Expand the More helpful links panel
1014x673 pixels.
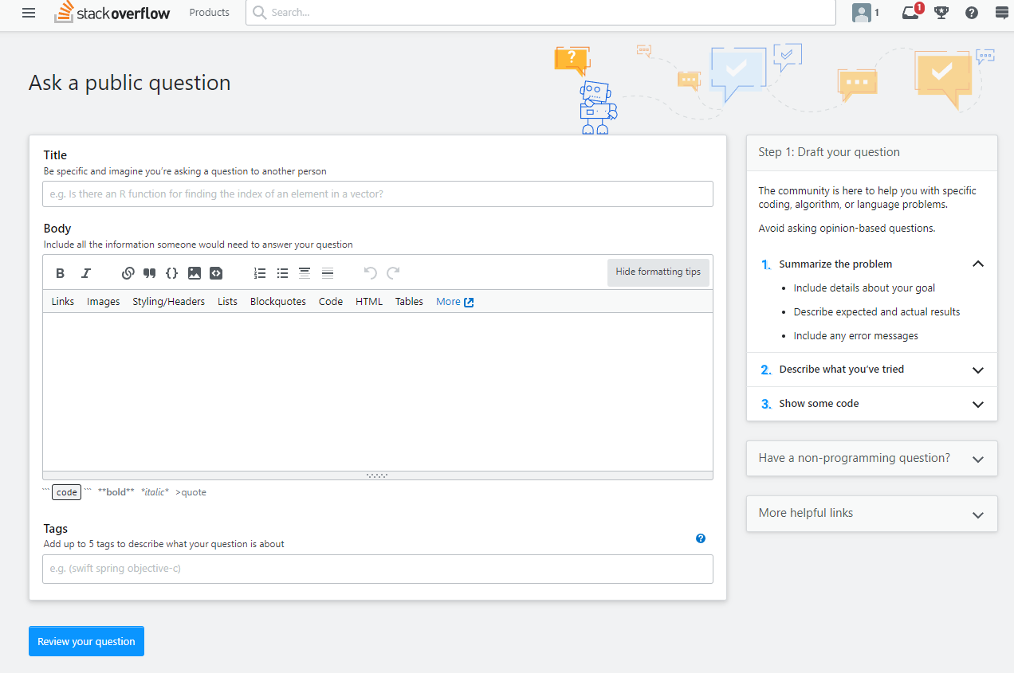tap(872, 514)
